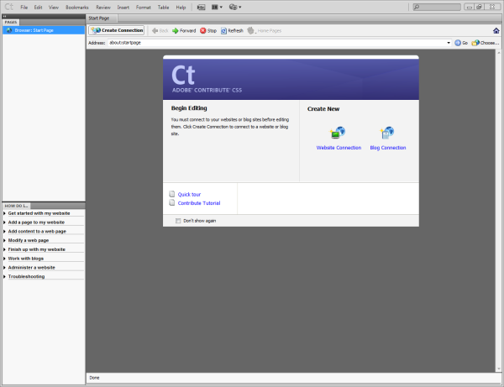Expand Get started with my website
Viewport: 504px width, 387px height.
pos(39,213)
